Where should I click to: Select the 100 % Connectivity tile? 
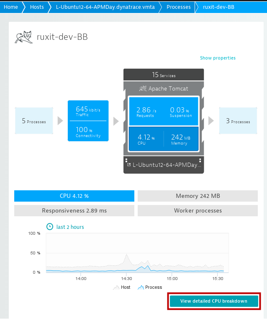click(88, 131)
